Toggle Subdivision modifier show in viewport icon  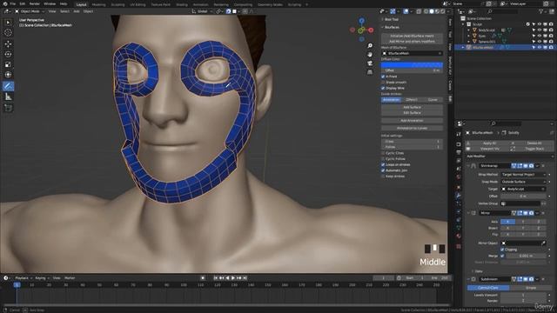pos(526,279)
